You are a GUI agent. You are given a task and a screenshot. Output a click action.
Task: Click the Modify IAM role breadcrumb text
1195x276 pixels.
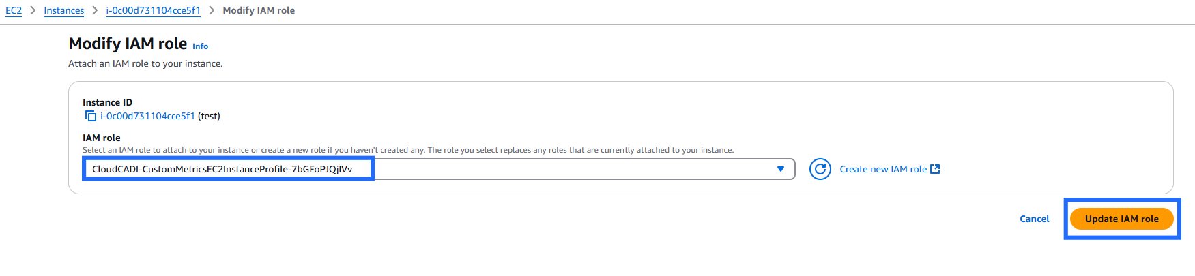259,11
